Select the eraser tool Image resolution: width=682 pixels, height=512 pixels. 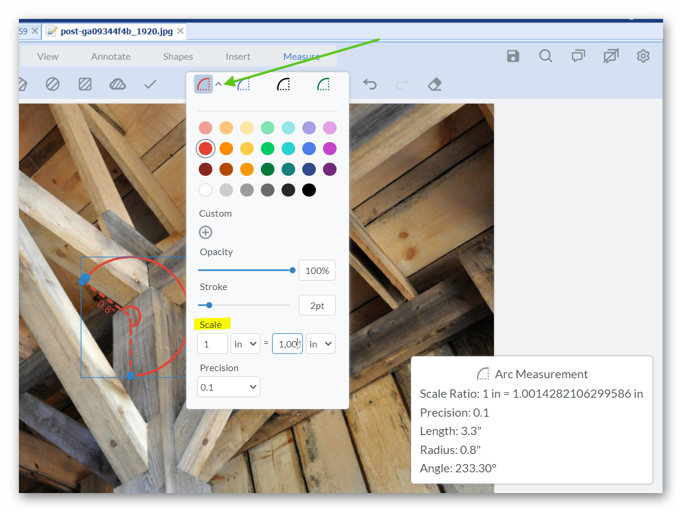click(x=435, y=85)
